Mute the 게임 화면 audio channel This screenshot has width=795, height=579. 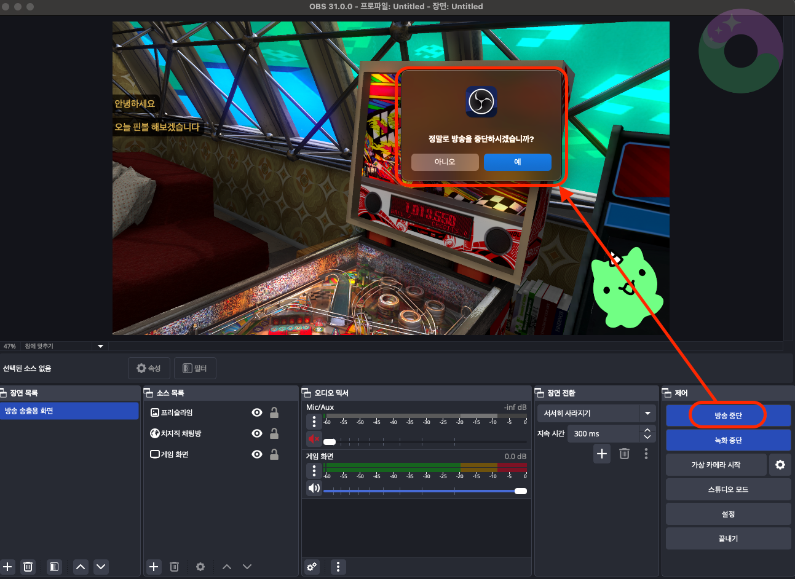tap(314, 488)
